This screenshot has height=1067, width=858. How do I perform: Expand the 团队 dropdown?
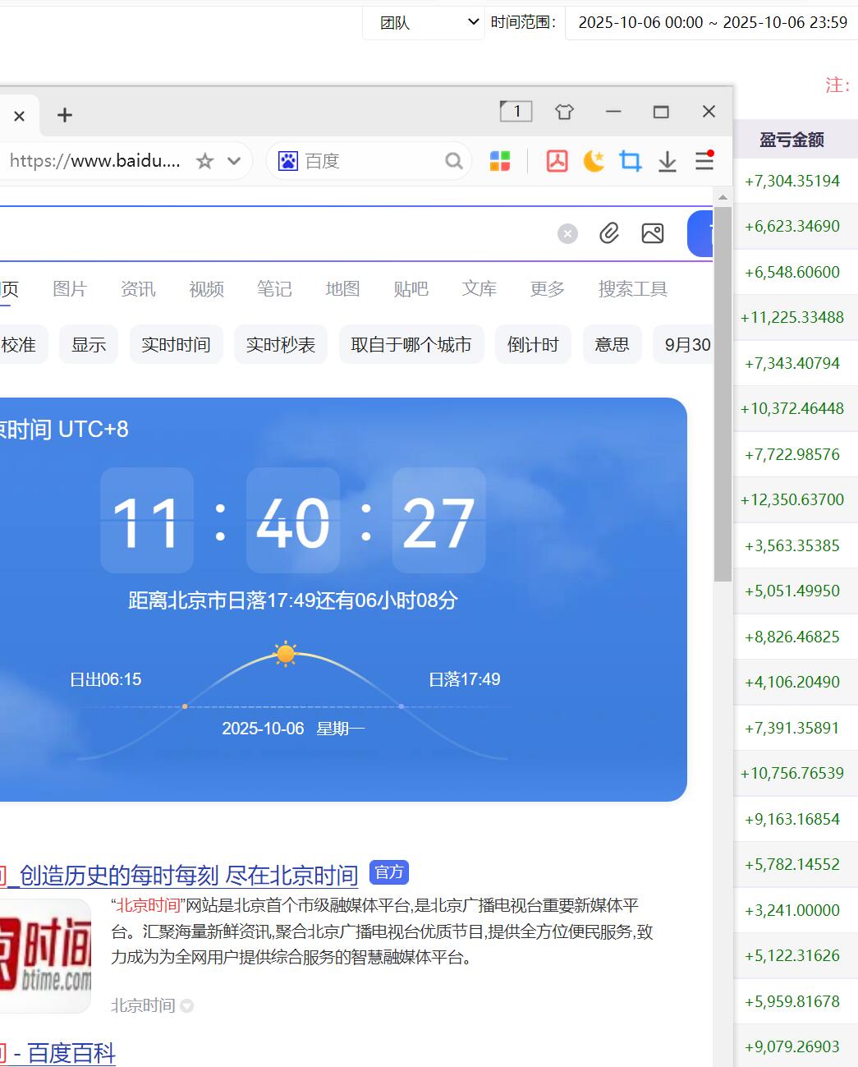click(424, 23)
